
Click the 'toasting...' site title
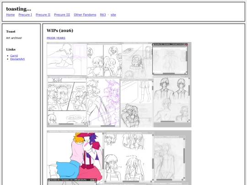19,9
